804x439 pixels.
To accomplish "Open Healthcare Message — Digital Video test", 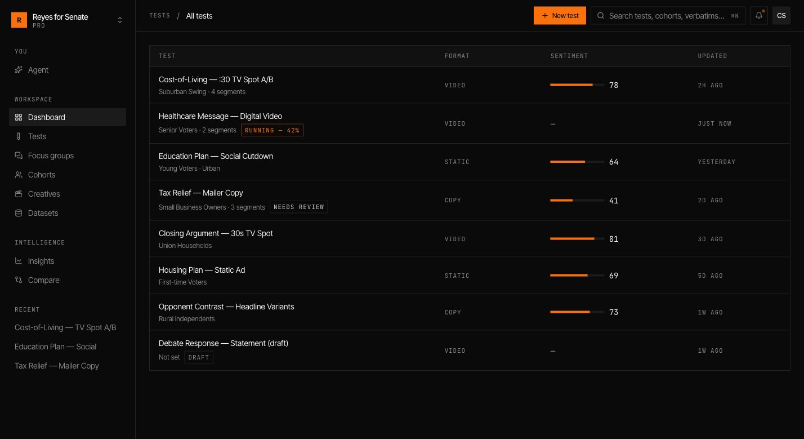I will click(x=220, y=116).
